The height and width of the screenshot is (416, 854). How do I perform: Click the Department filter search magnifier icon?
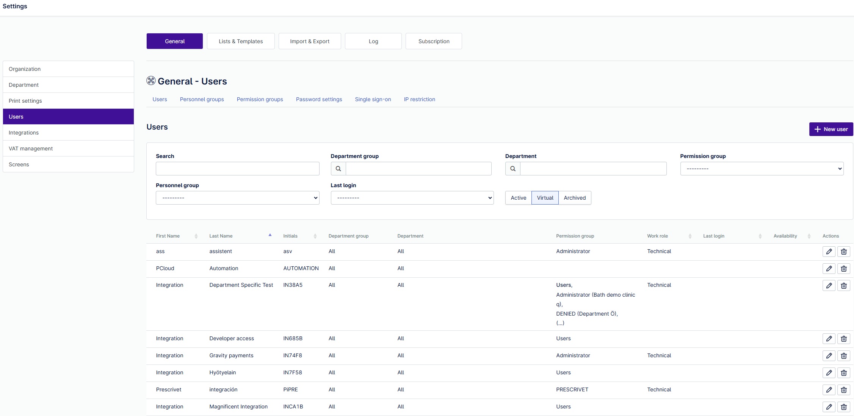click(x=513, y=169)
